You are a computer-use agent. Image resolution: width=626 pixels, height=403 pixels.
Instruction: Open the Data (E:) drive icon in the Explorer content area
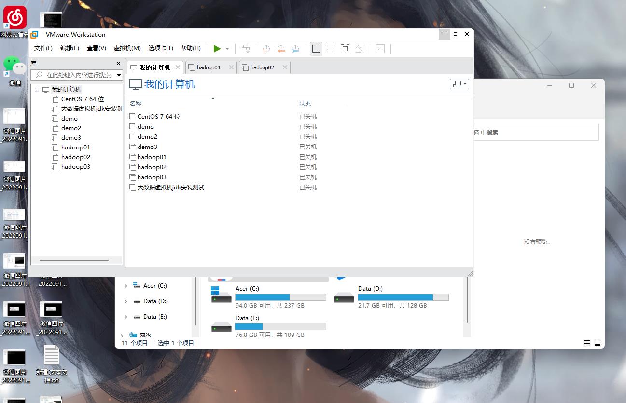pos(222,327)
